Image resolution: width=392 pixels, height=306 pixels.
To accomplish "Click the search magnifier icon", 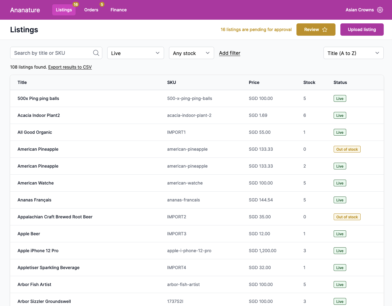I will [x=96, y=53].
